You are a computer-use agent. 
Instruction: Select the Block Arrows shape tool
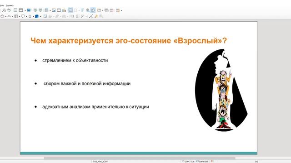[9, 16]
